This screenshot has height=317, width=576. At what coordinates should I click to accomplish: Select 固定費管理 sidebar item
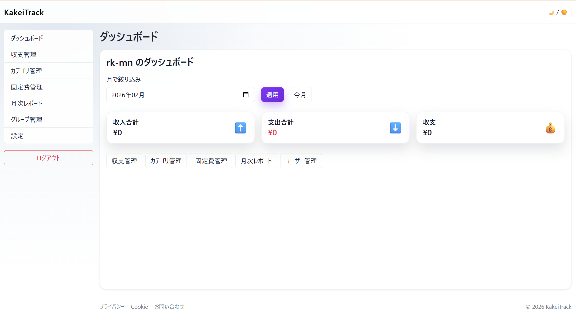tap(49, 87)
